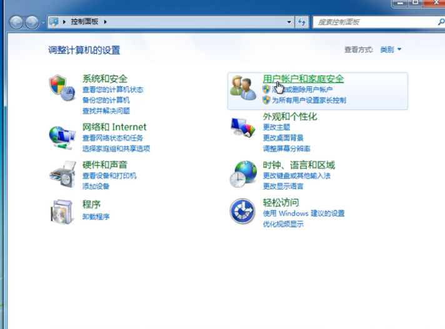Screen dimensions: 445x329
Task: Open 更改桌面背景 link
Action: (x=283, y=138)
